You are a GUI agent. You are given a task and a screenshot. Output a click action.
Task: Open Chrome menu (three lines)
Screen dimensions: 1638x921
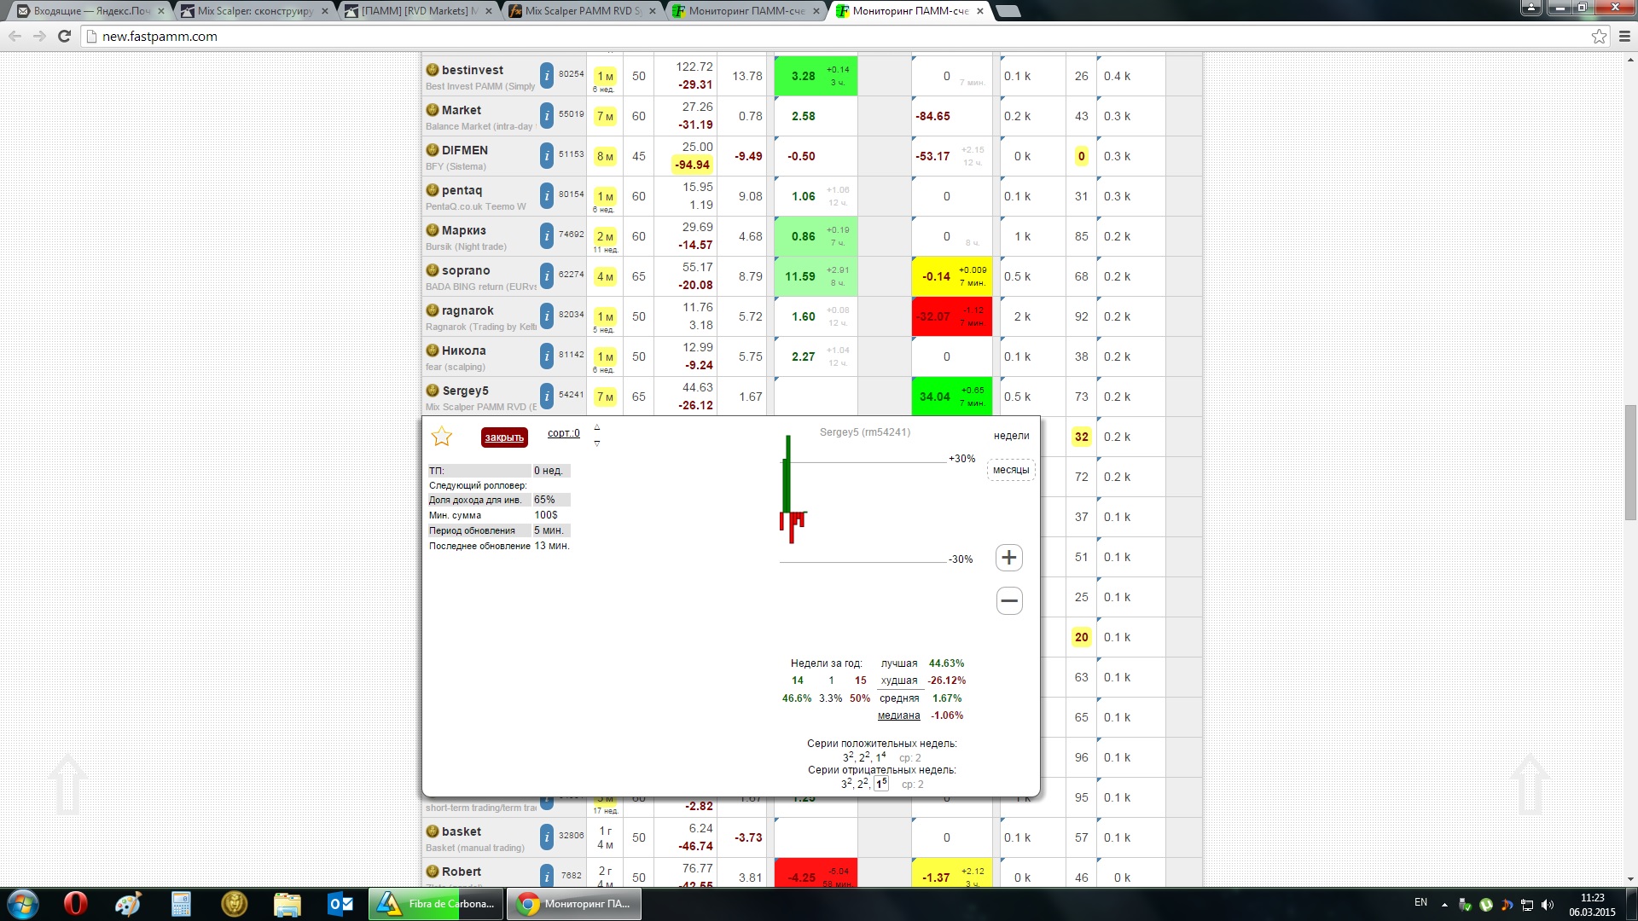1624,36
